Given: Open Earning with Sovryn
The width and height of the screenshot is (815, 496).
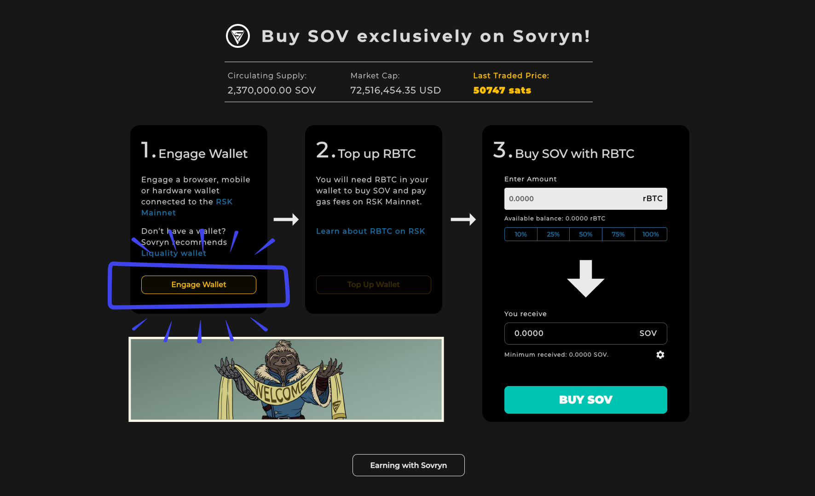Looking at the screenshot, I should pyautogui.click(x=409, y=465).
